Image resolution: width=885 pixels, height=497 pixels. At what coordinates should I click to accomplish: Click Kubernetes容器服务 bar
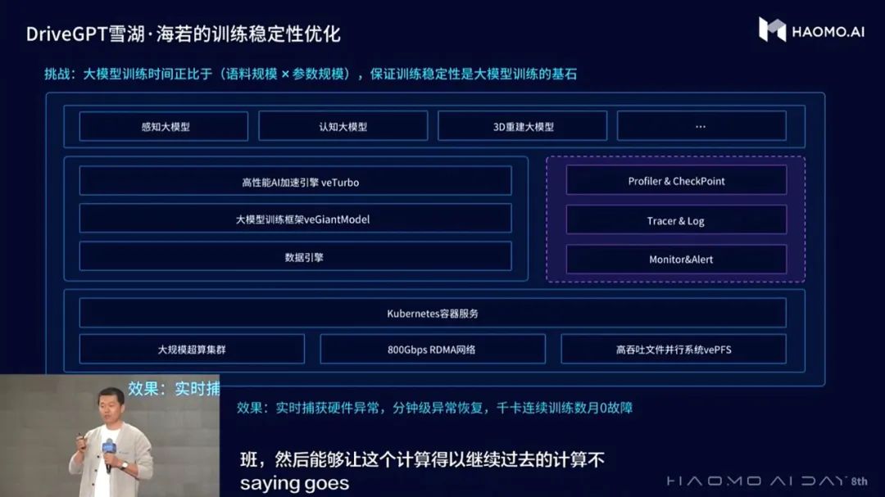coord(433,313)
